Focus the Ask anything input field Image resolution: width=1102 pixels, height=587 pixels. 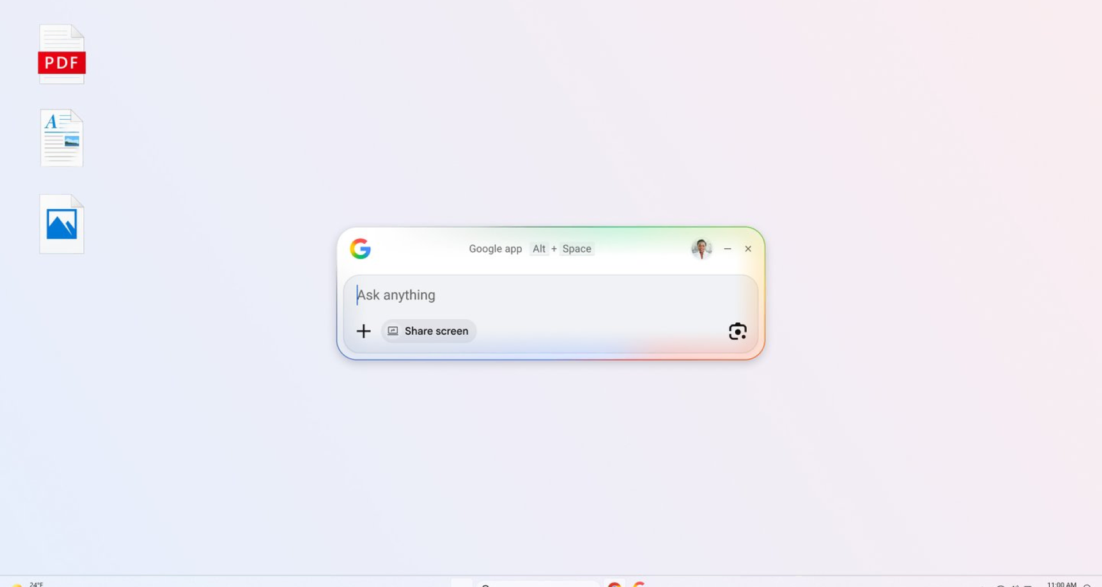click(x=550, y=295)
